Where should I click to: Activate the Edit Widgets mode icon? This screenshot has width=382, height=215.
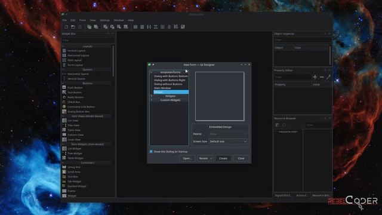105,27
